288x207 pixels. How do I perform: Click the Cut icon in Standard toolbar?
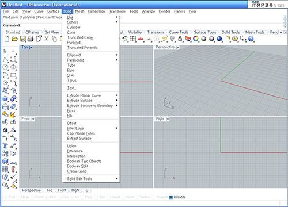[46, 39]
